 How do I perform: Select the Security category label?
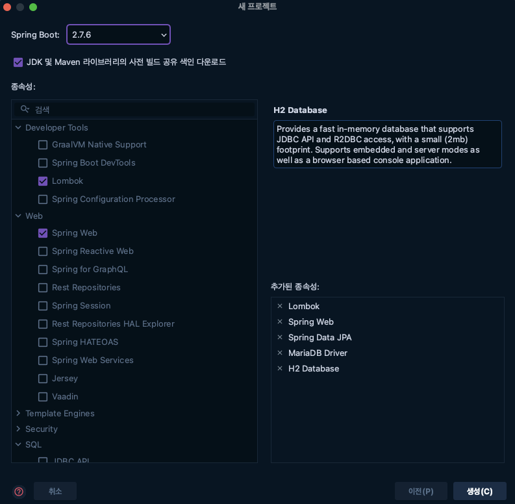42,429
